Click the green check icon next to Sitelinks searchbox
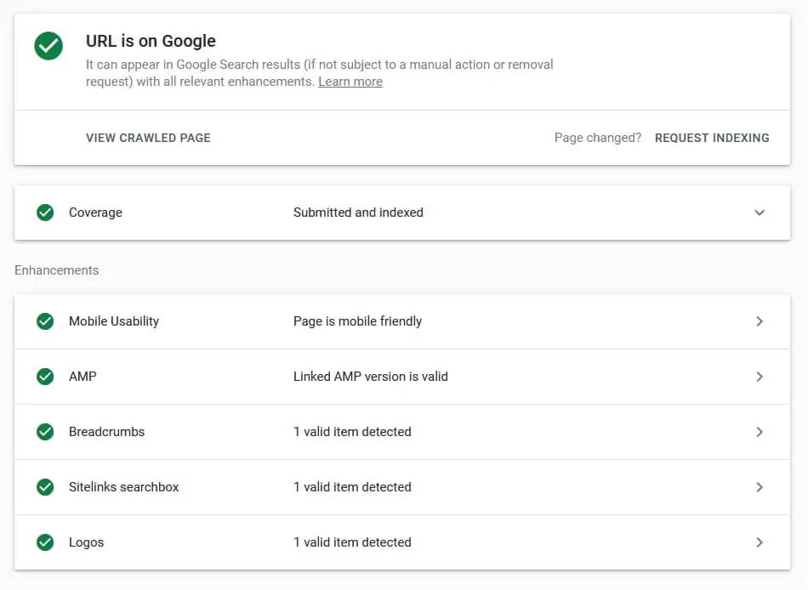This screenshot has height=590, width=808. [x=45, y=487]
